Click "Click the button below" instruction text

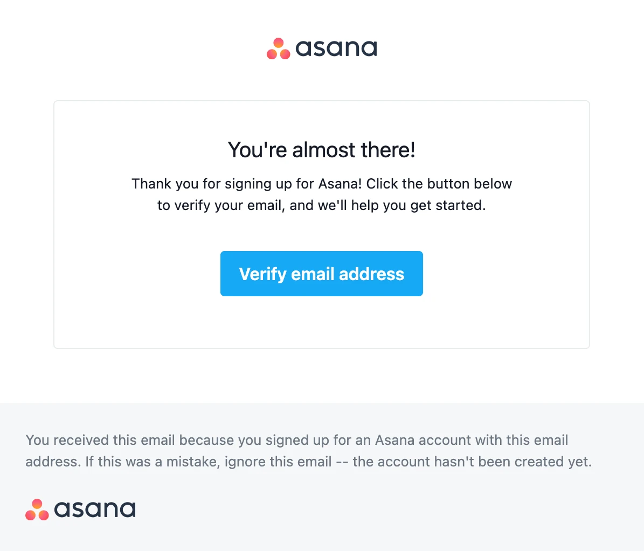click(x=439, y=184)
